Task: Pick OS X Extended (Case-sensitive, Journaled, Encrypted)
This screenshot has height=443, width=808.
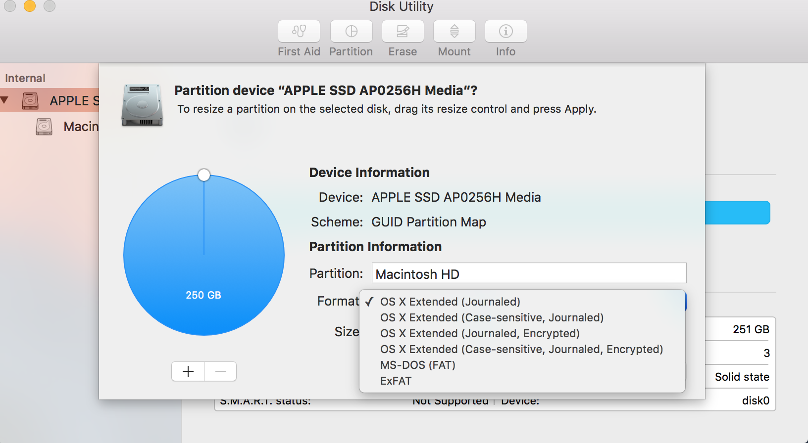Action: click(522, 349)
